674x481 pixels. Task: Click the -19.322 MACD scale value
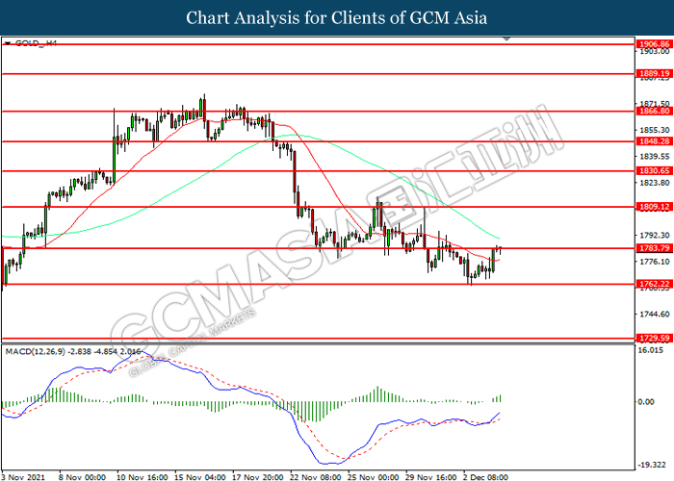click(x=652, y=465)
